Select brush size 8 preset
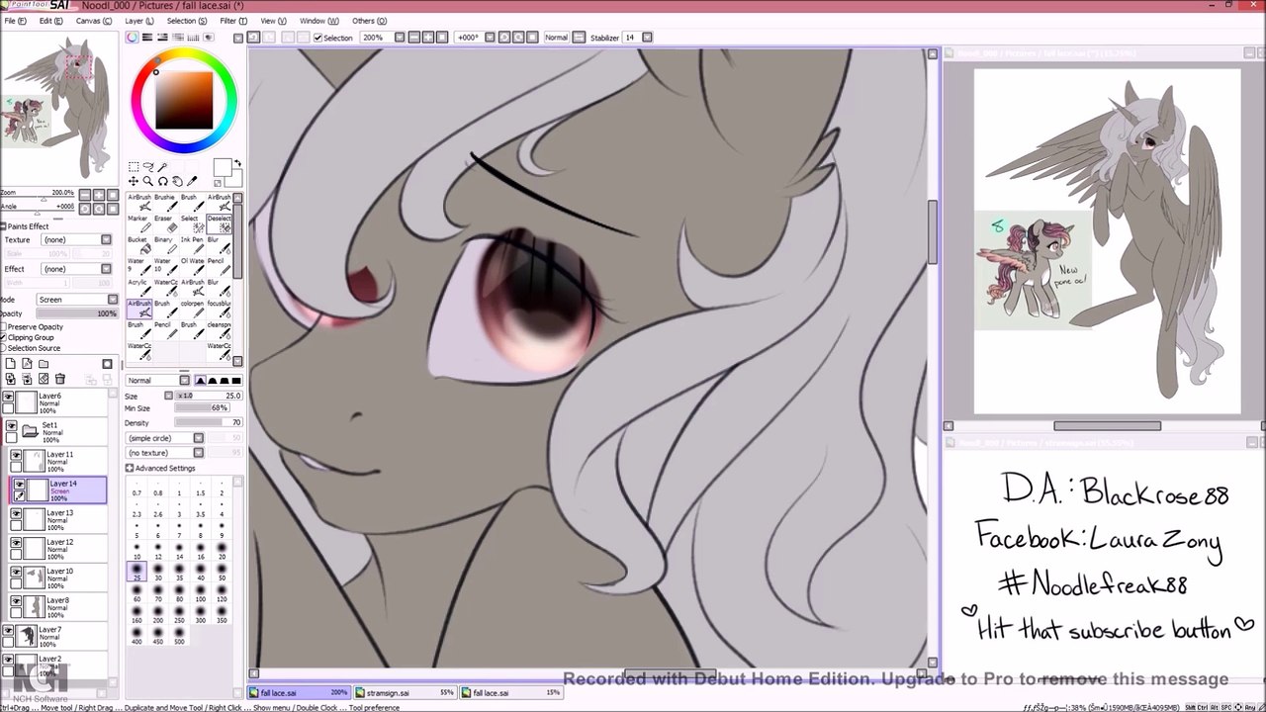The image size is (1266, 712). point(200,530)
